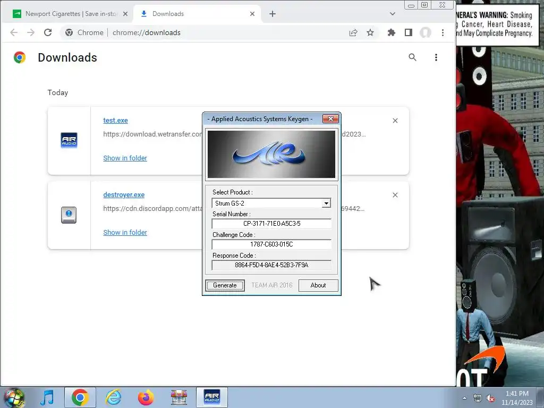Open the Windows Start menu
This screenshot has height=408, width=544.
(14, 397)
